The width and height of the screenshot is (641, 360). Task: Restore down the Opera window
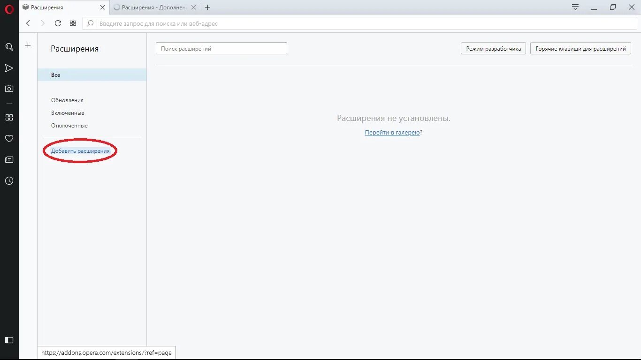tap(613, 7)
